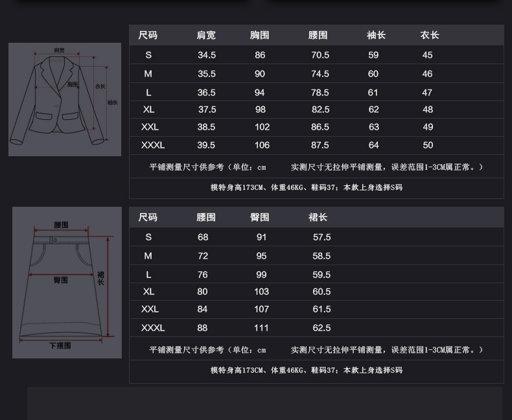512x420 pixels.
Task: Click hip value 111
Action: 261,328
